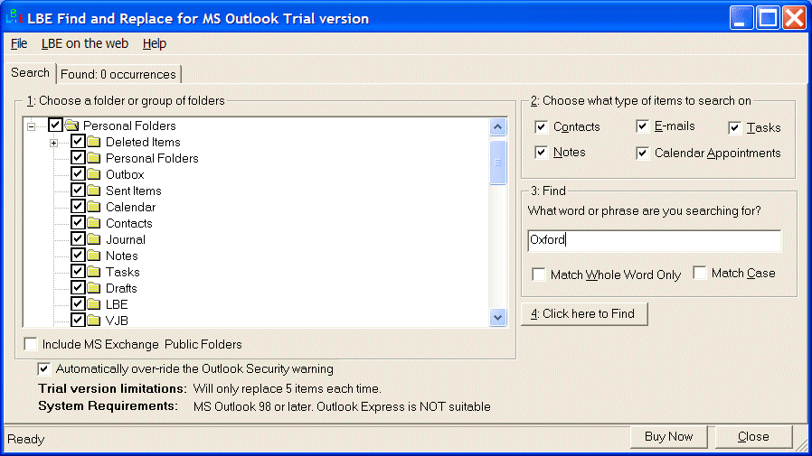Click the Journal folder icon
Image resolution: width=812 pixels, height=456 pixels.
point(94,239)
